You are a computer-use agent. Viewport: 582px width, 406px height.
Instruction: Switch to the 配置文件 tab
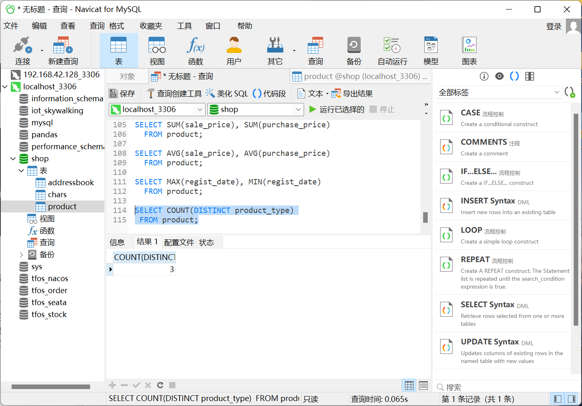179,242
